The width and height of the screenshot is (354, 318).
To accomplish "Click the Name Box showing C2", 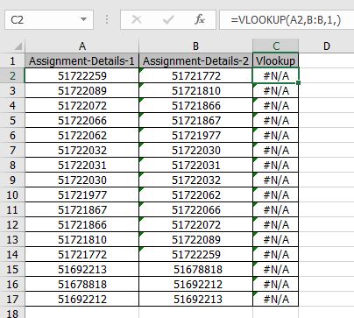I will (49, 19).
